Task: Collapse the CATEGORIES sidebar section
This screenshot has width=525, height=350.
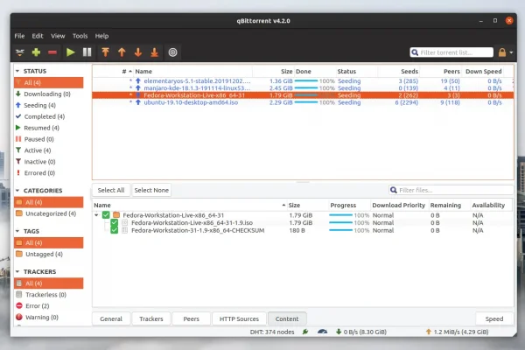Action: point(18,190)
